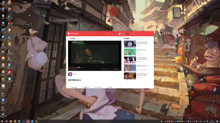Return from MV details using the back chevron
220x123 pixels.
pos(68,39)
